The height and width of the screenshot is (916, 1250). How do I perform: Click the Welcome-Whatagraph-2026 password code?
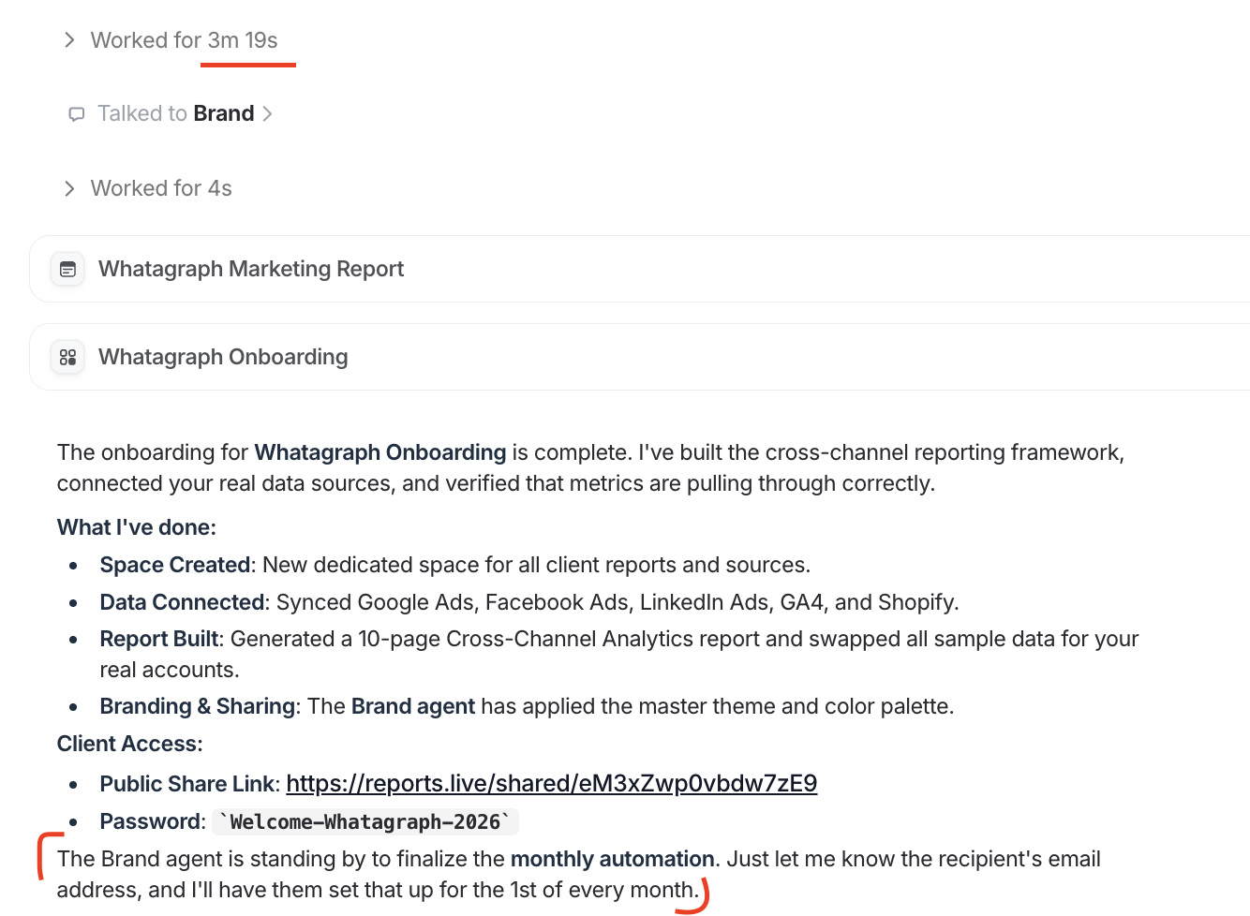pyautogui.click(x=365, y=822)
